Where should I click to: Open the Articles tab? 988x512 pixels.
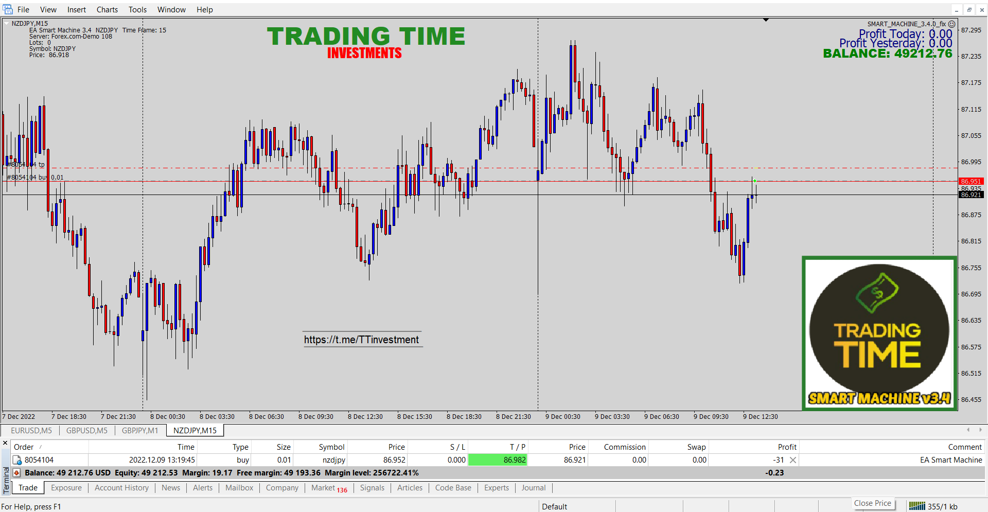pos(410,488)
